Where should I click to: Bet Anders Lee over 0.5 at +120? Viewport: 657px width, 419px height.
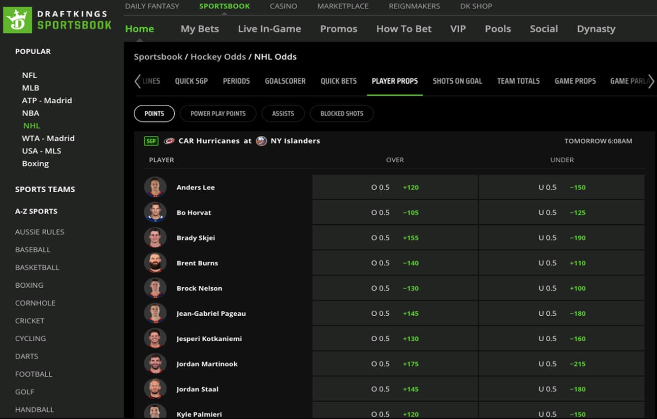395,187
